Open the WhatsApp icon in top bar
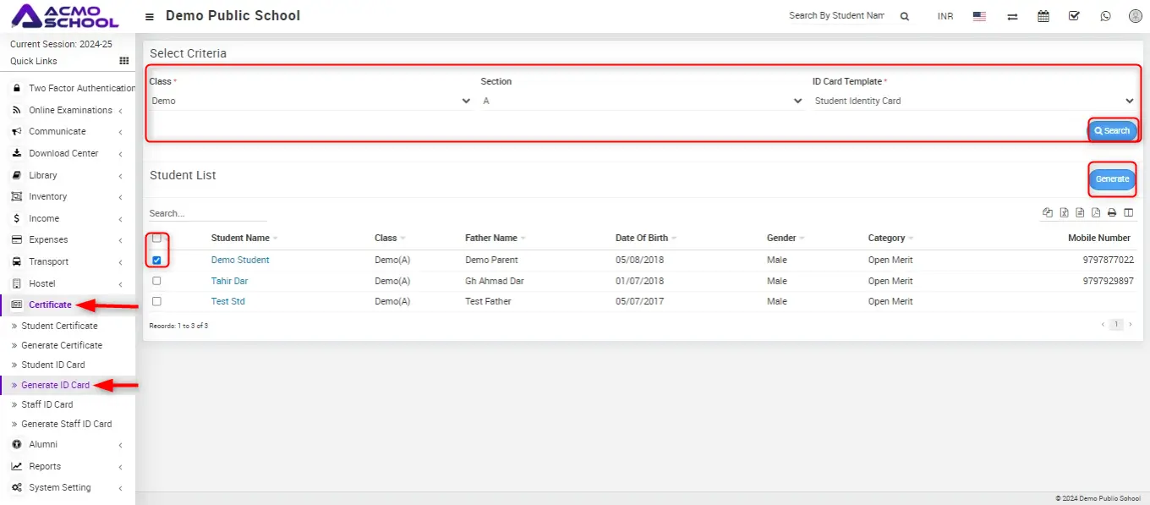1150x505 pixels. click(1105, 16)
